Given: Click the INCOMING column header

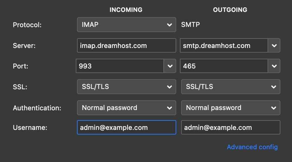Looking at the screenshot, I should click(126, 10).
